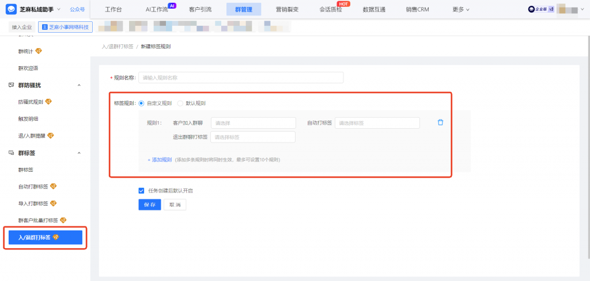Go to 会话质检 tab
590x281 pixels.
coord(330,9)
